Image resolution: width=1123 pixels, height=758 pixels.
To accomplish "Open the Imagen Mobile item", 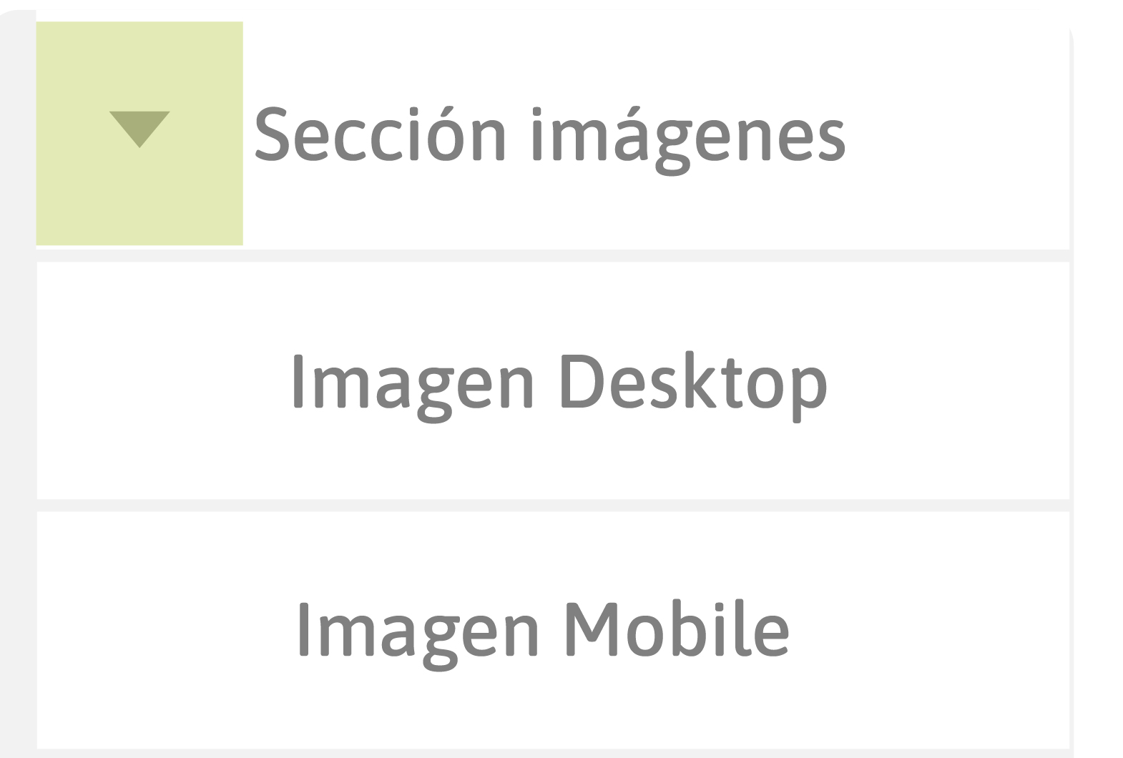I will pos(544,629).
